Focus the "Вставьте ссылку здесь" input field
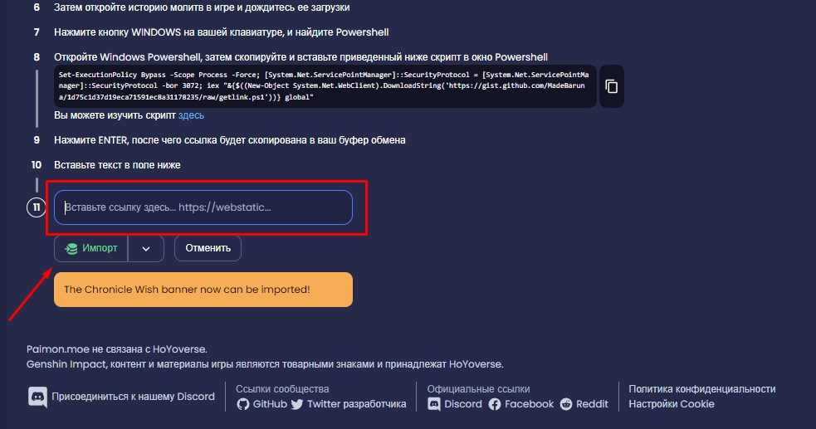The image size is (816, 429). 203,207
